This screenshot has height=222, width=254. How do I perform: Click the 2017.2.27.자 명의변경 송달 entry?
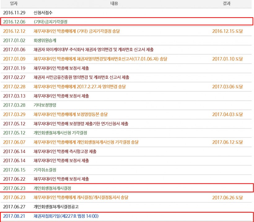pyautogui.click(x=80, y=87)
